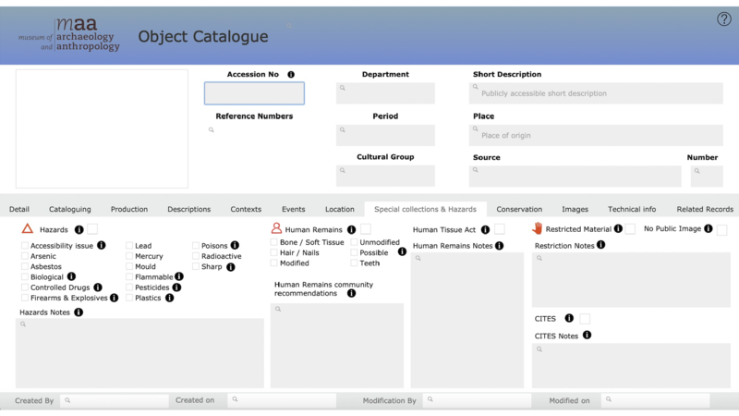Check the Teeth checkbox

click(354, 263)
